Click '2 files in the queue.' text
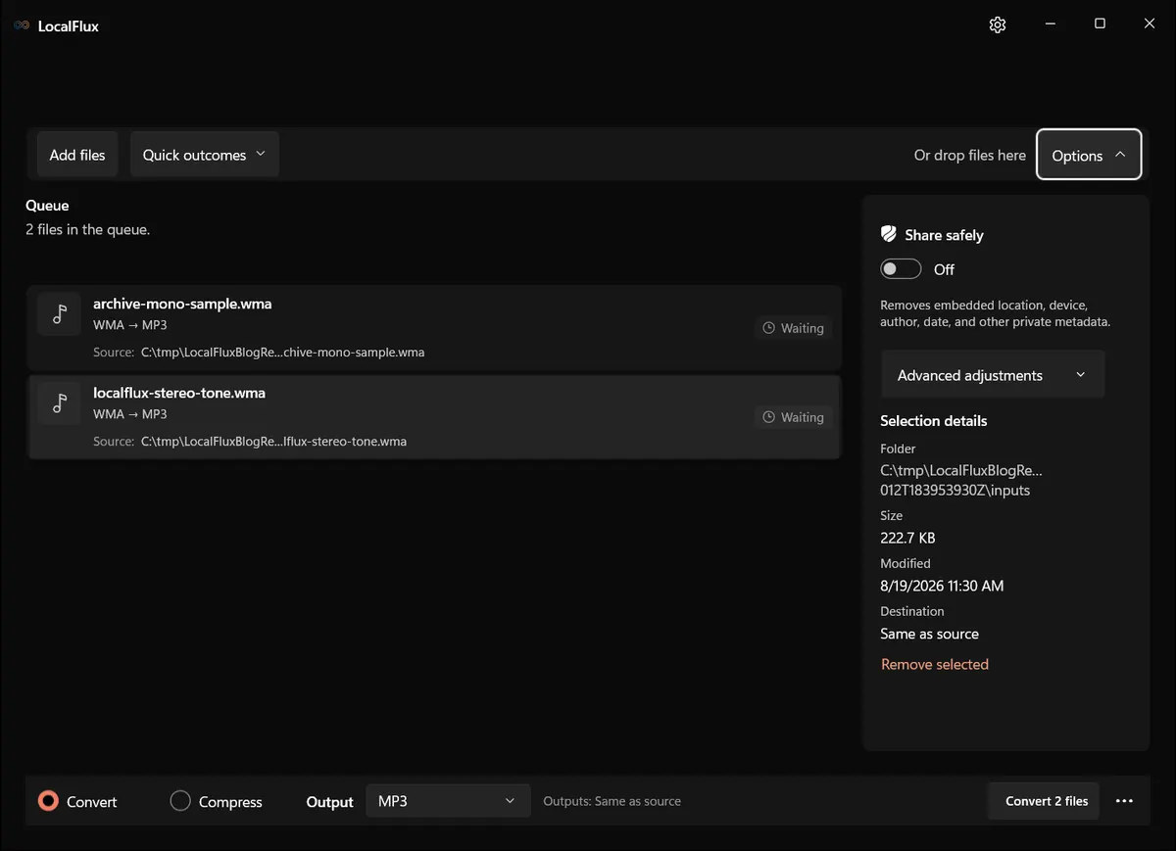The image size is (1176, 851). click(88, 230)
